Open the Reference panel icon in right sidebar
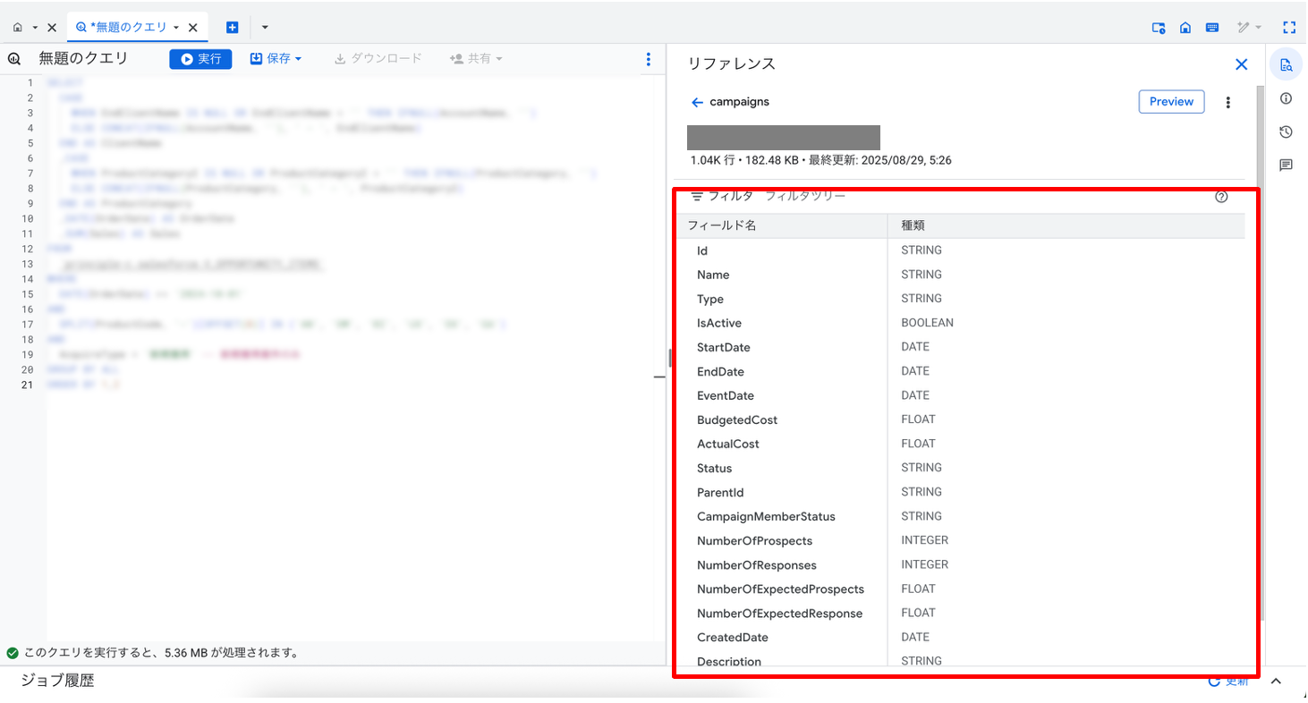This screenshot has height=703, width=1308. pos(1286,64)
